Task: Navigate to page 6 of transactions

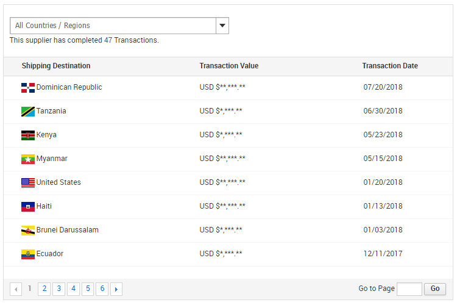Action: point(102,289)
